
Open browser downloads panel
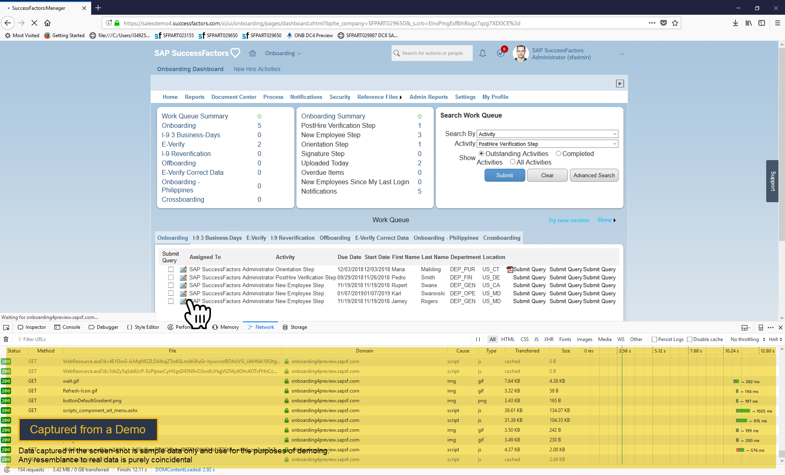(736, 23)
